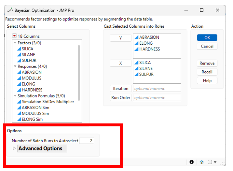Expand Advanced Options disclosure triangle
233x171 pixels.
tap(14, 149)
